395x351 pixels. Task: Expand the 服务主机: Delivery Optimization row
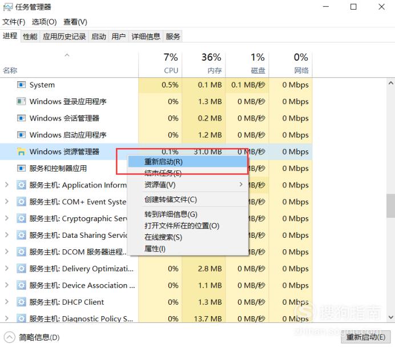[x=7, y=268]
